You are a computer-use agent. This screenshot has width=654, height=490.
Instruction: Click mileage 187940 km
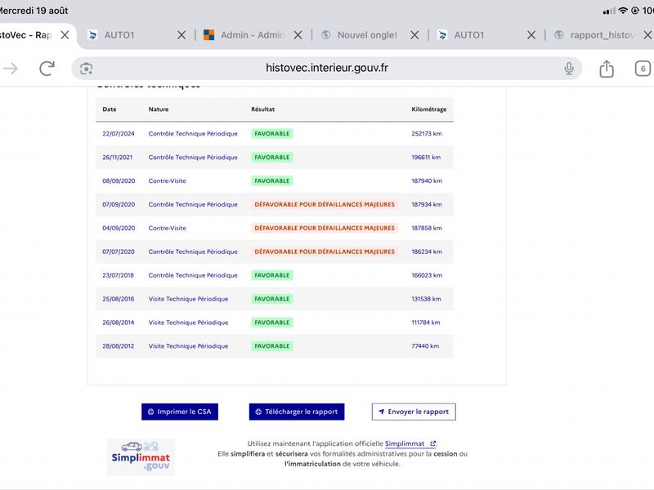[427, 180]
